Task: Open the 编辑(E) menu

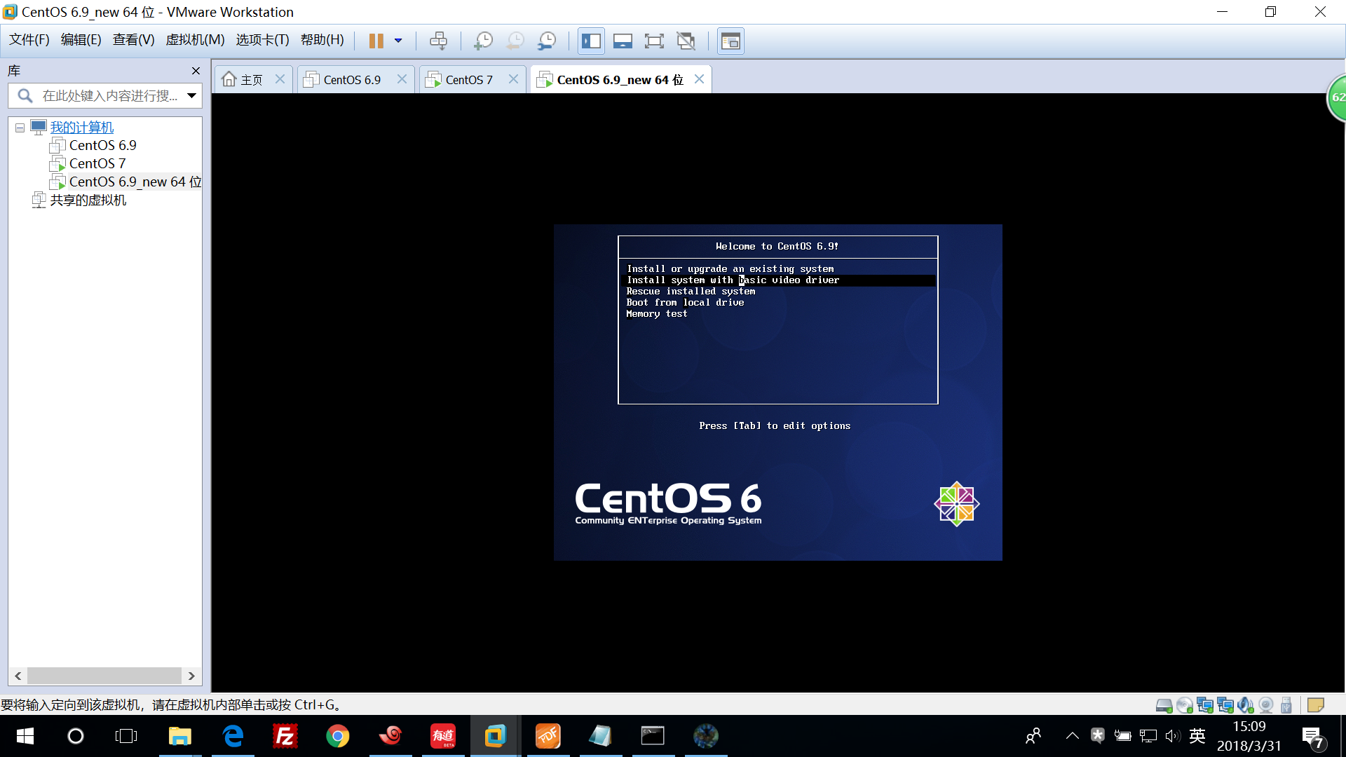Action: point(81,40)
